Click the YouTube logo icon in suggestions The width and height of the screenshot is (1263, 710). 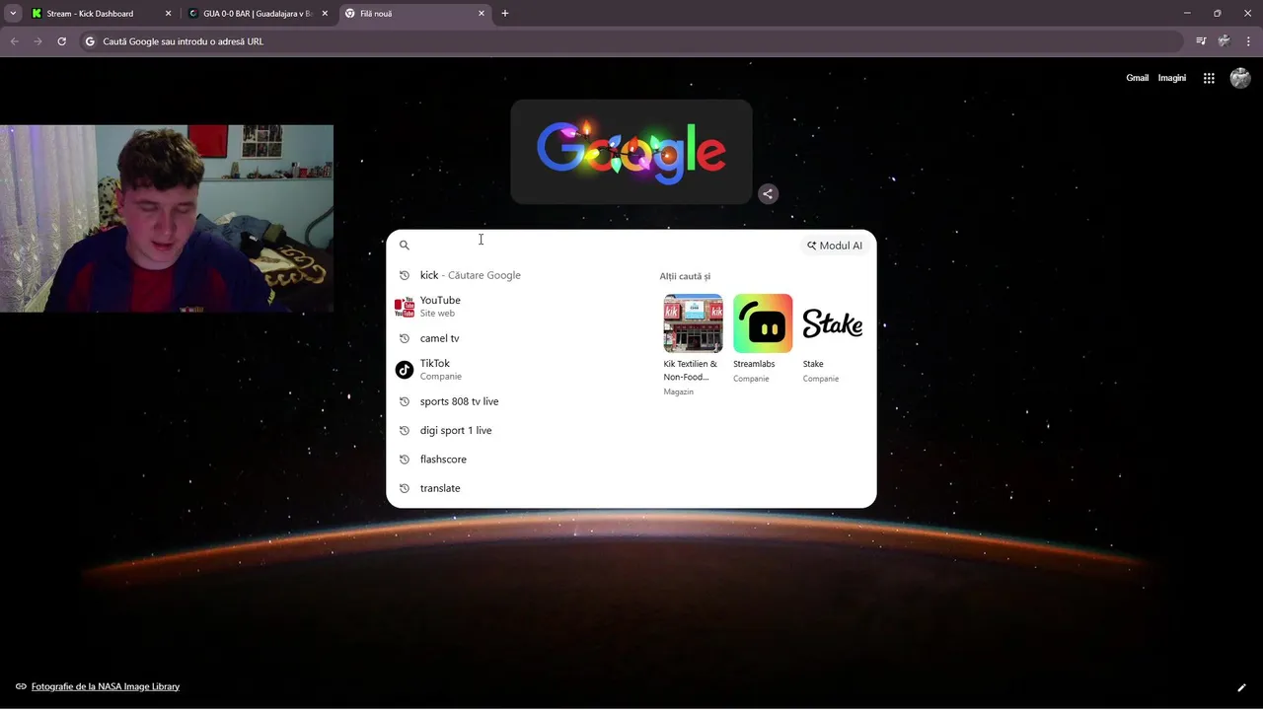click(405, 307)
